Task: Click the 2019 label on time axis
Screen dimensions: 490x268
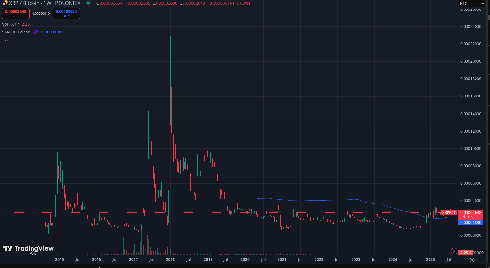Action: 208,260
